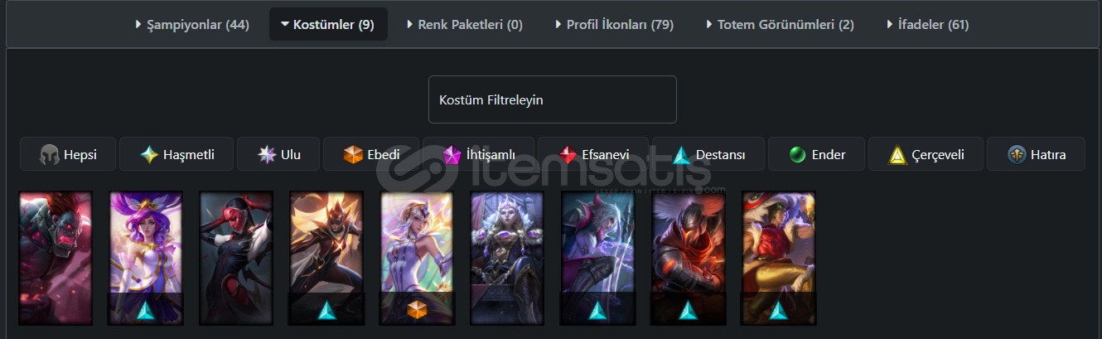Viewport: 1102px width, 339px height.
Task: Click the Kostüm Filtreleyin search field
Action: pyautogui.click(x=553, y=99)
